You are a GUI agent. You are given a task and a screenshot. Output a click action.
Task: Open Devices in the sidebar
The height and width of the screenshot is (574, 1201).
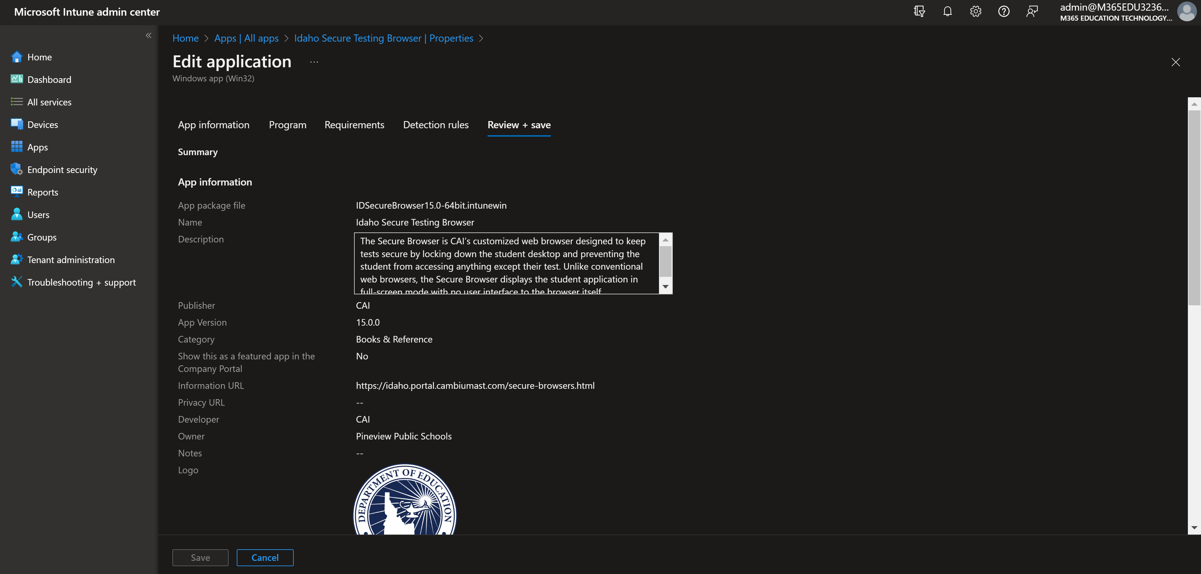pos(43,124)
